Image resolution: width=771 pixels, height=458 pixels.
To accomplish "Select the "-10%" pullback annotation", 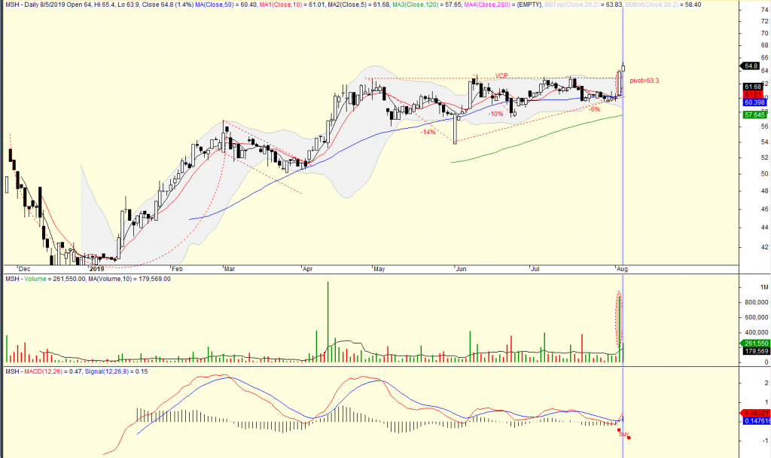I will pyautogui.click(x=495, y=114).
